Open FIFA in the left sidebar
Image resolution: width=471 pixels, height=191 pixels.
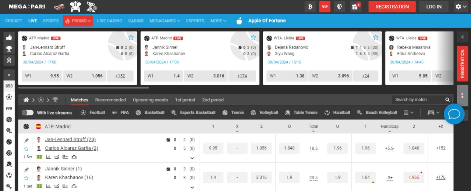(x=9, y=108)
